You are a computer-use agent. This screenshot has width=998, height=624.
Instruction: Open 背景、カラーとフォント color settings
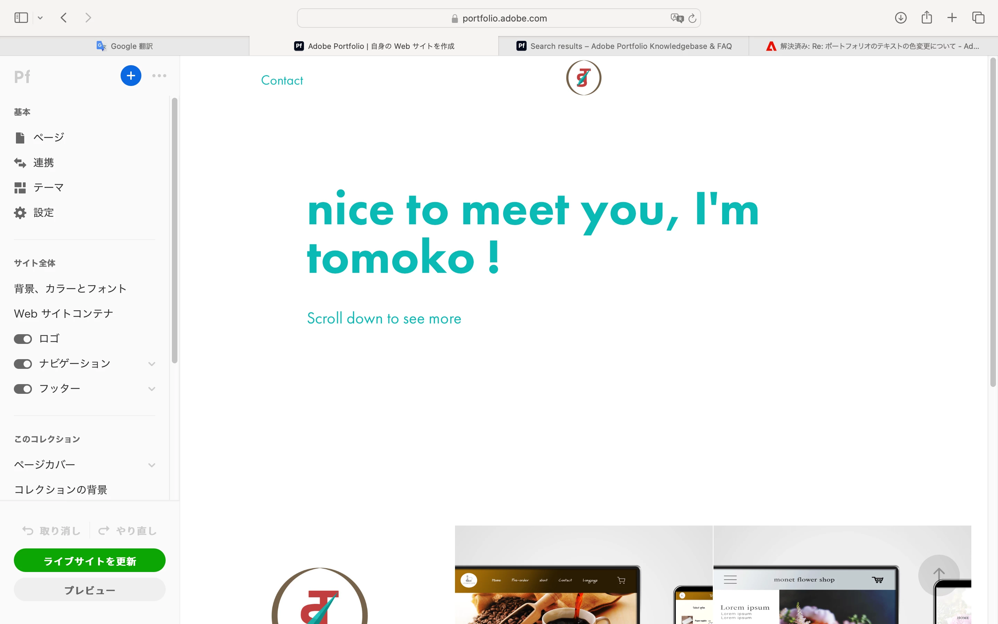pos(70,288)
